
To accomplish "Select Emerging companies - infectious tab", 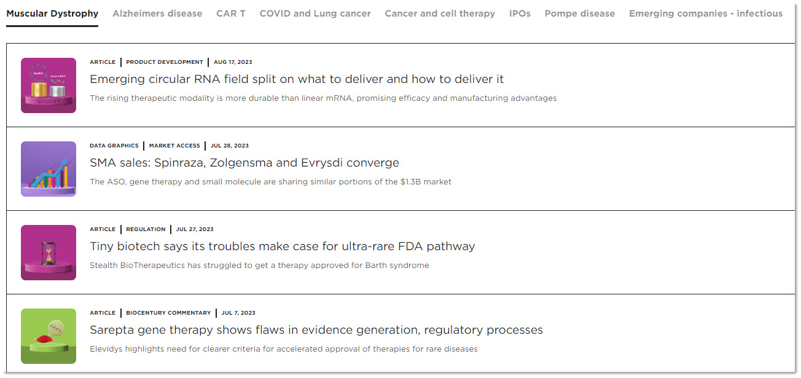I will click(x=706, y=14).
